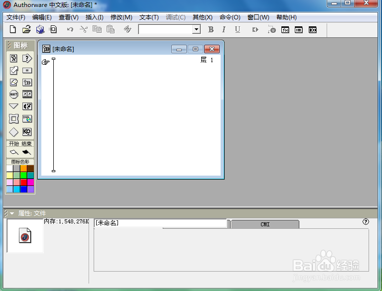Pick the white Start flag
Viewport: 382px width, 291px height.
[14, 152]
